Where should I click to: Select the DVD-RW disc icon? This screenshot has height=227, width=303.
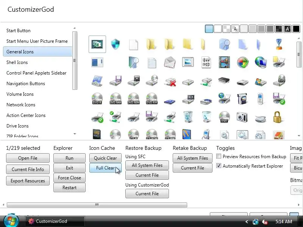point(152,99)
